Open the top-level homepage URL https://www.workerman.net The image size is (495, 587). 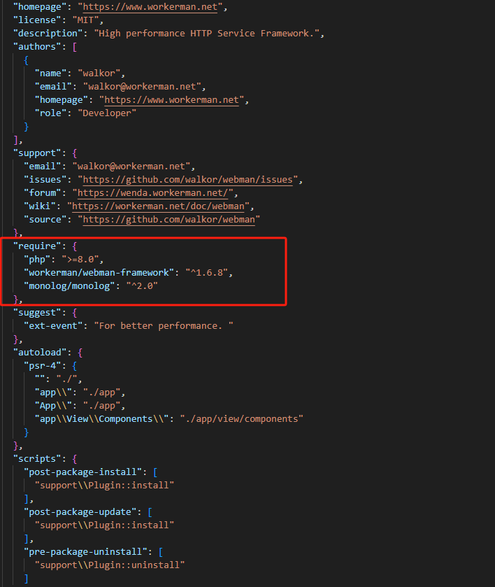[150, 7]
